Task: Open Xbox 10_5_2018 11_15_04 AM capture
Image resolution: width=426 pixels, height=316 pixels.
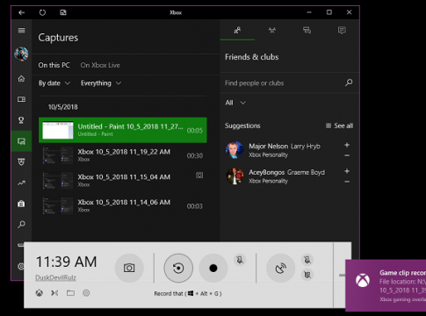Action: pyautogui.click(x=123, y=181)
